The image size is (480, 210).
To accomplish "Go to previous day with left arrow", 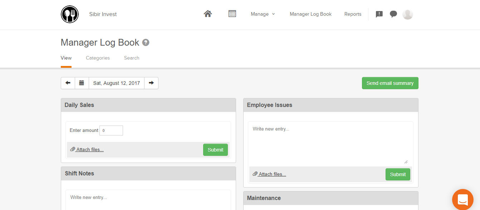I will tap(68, 83).
